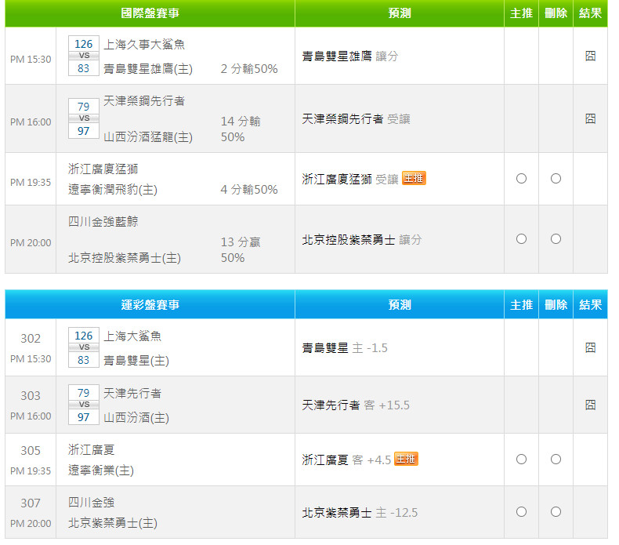Select 主推 radio for game 307 北京紫禁勇士
Image resolution: width=619 pixels, height=545 pixels.
(521, 512)
